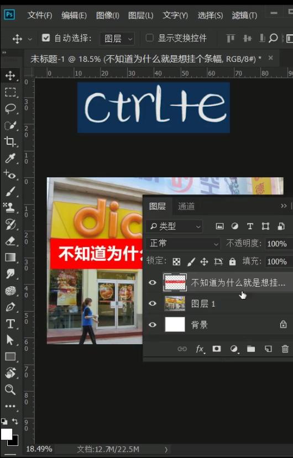Toggle lock transparent pixels

pos(176,262)
